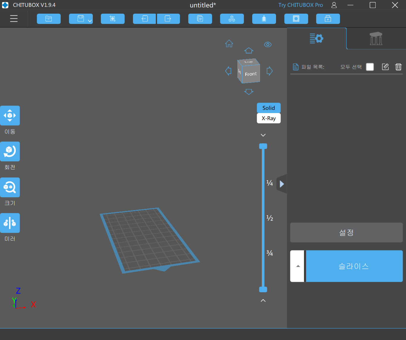Image resolution: width=406 pixels, height=340 pixels.
Task: Click the ¼ mark on layer slider
Action: pos(269,183)
